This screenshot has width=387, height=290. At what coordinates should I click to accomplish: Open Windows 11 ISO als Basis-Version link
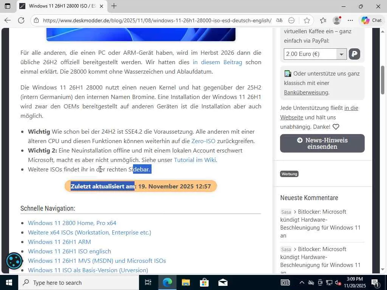tap(88, 270)
